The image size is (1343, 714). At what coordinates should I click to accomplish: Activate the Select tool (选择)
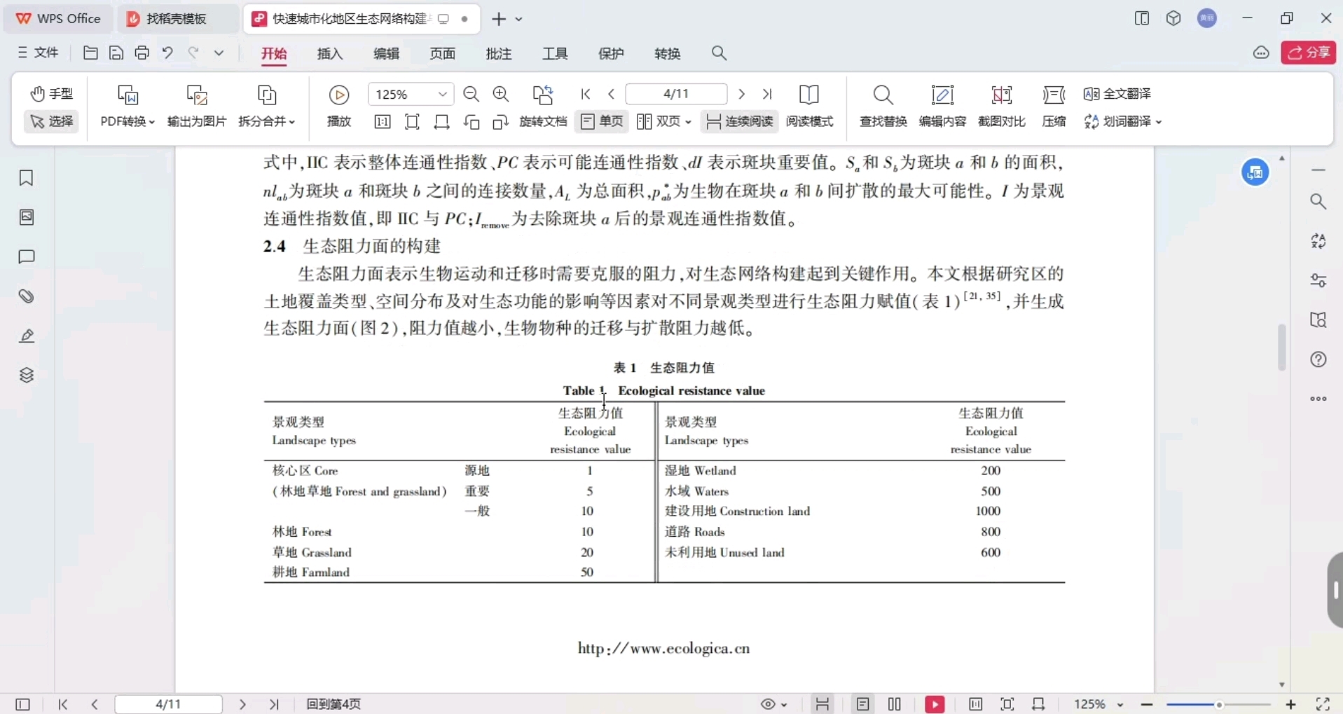pyautogui.click(x=51, y=121)
